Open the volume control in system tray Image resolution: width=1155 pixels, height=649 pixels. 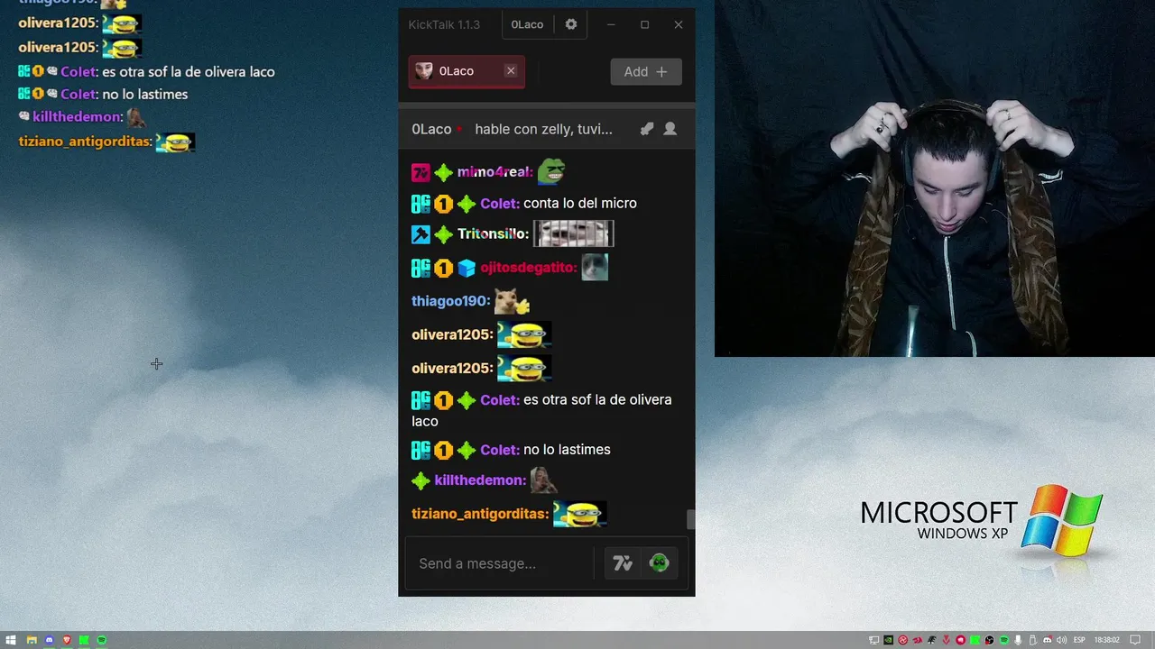(1061, 640)
